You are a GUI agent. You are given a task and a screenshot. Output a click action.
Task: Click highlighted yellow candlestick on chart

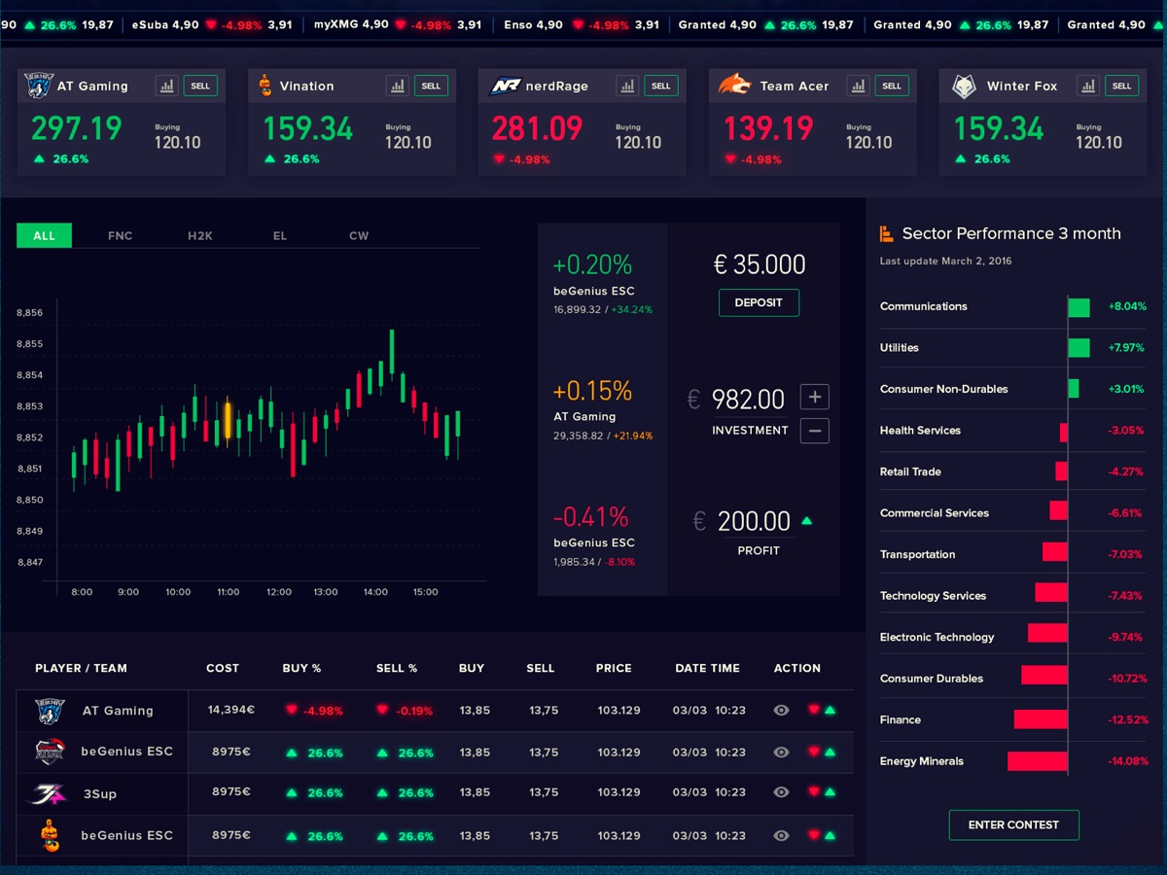228,420
